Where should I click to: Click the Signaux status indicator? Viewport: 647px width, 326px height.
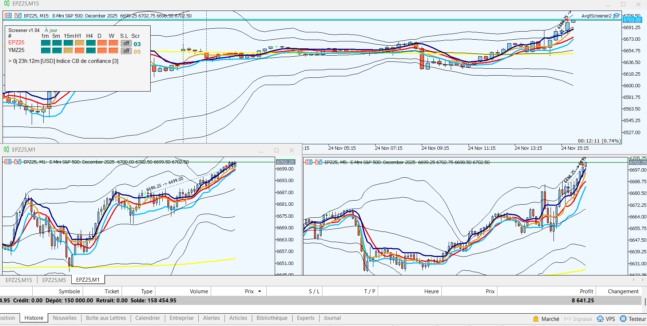(578, 319)
